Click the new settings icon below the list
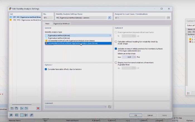195x122 pixels. click(12, 108)
